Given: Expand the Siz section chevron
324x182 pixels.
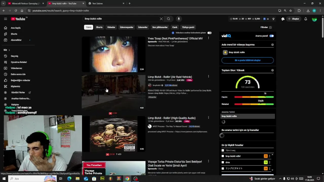Looking at the screenshot, I should [9, 50].
